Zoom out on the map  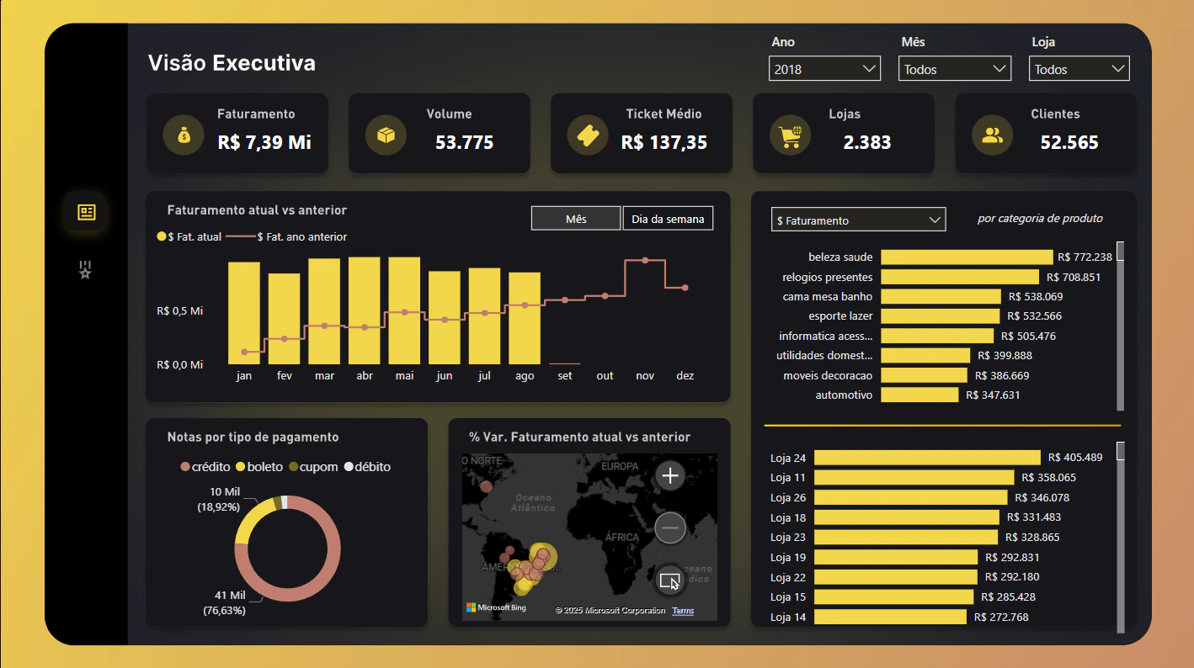(670, 528)
